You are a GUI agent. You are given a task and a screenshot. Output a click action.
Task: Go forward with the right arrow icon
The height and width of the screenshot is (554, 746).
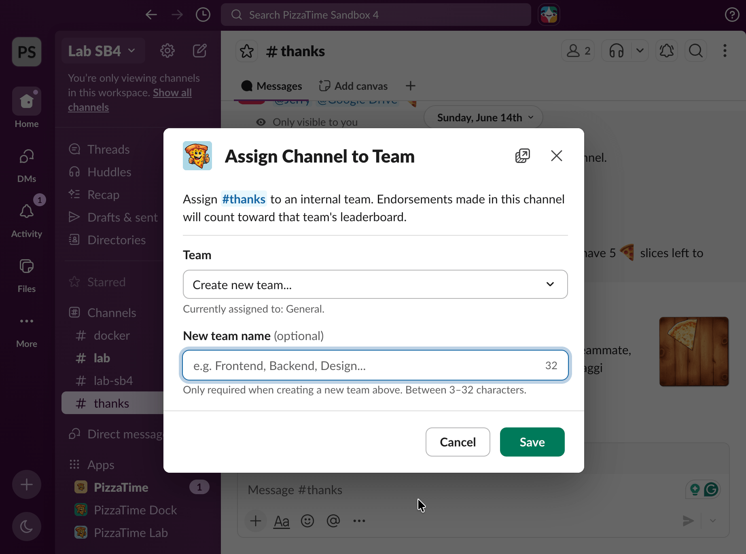coord(177,15)
